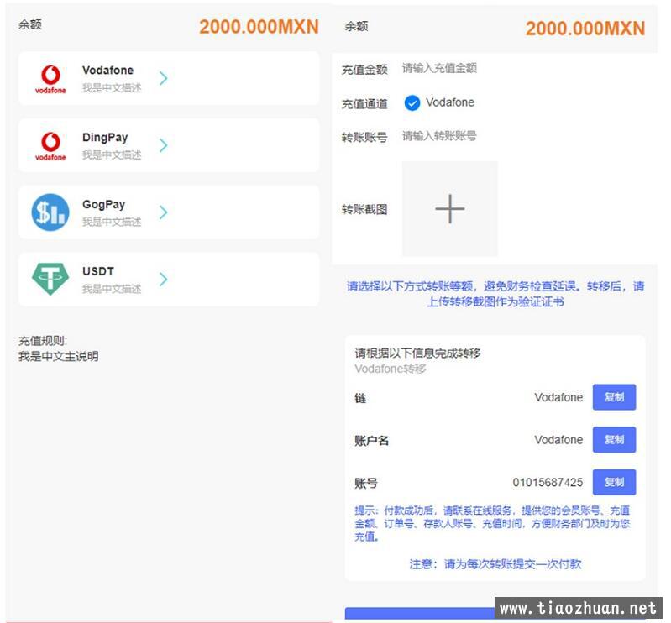Open Vodafone channel via its chevron arrow

point(164,78)
